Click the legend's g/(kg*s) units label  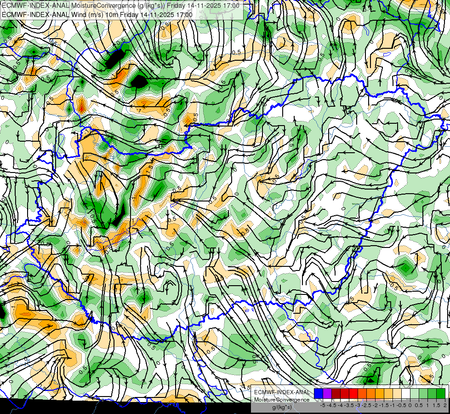pyautogui.click(x=282, y=407)
